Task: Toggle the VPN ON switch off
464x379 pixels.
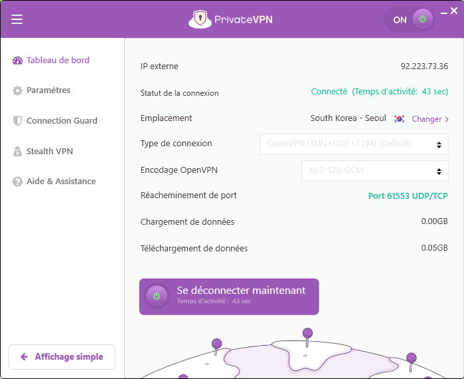Action: point(410,19)
